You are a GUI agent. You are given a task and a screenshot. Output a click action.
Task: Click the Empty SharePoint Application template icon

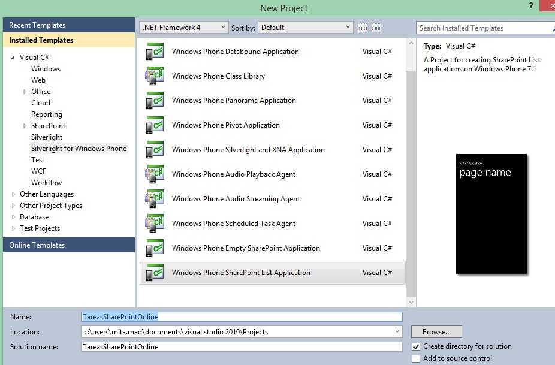pos(155,248)
